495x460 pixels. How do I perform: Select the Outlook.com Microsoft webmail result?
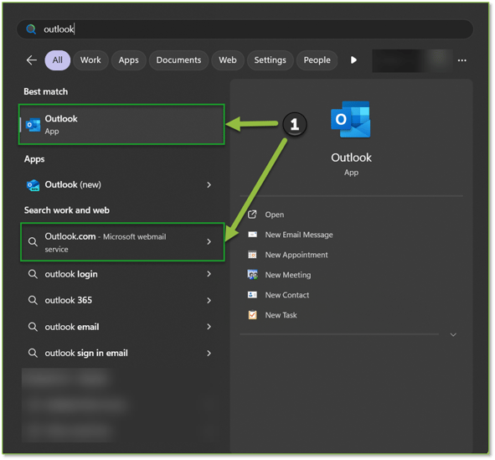[x=122, y=242]
